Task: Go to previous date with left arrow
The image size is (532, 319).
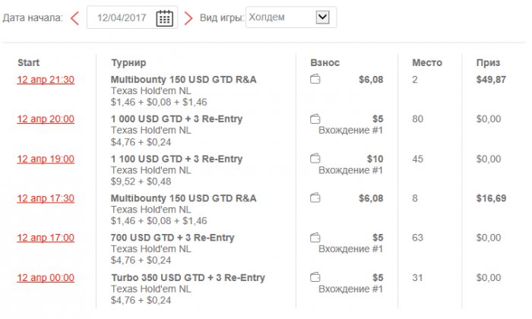Action: tap(74, 18)
